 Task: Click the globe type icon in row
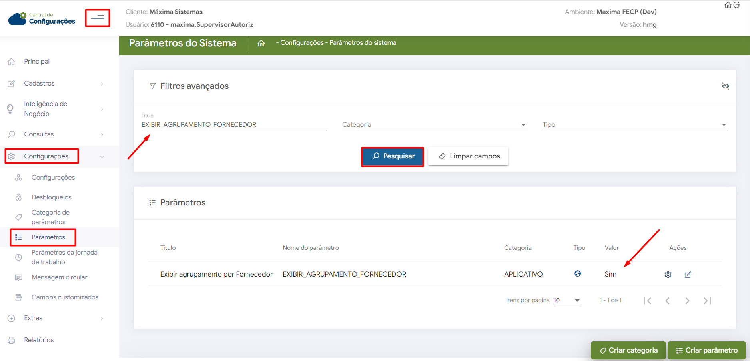577,274
